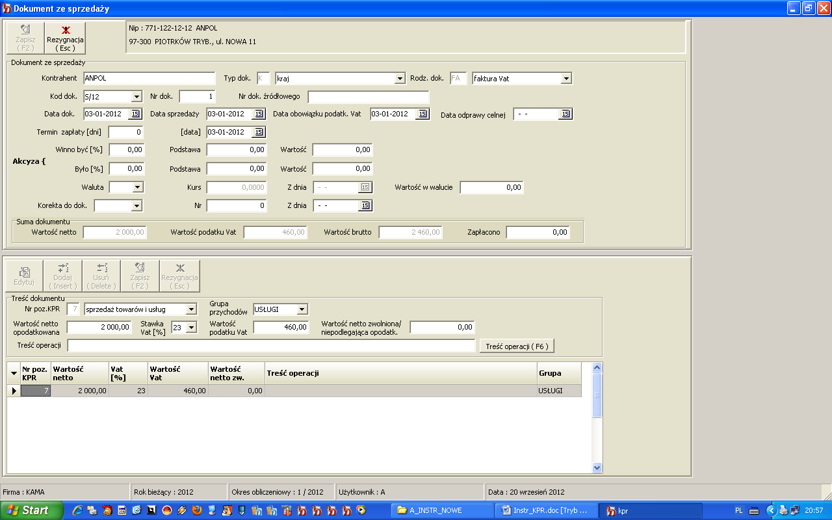Viewport: 832px width, 520px height.
Task: Launch Windows Media Player quick launch icon
Action: pyautogui.click(x=361, y=510)
